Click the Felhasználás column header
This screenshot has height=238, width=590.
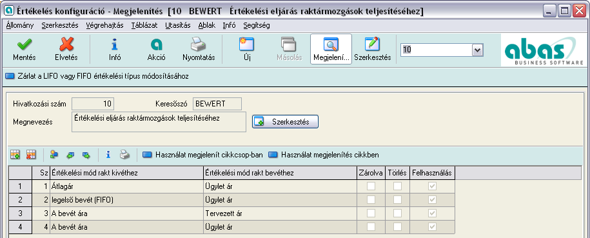[x=433, y=172]
